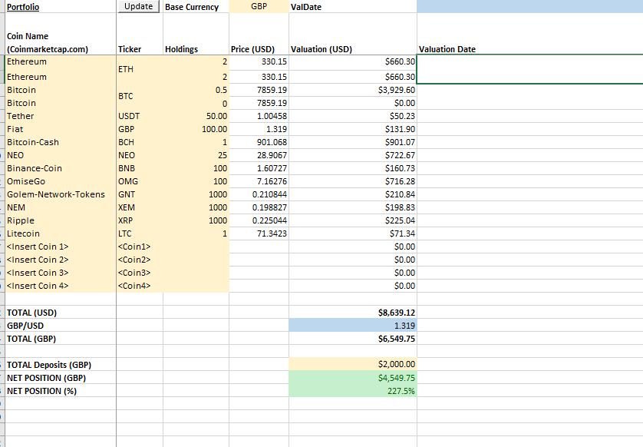
Task: Click the Ripple coin name cell
Action: click(x=61, y=221)
